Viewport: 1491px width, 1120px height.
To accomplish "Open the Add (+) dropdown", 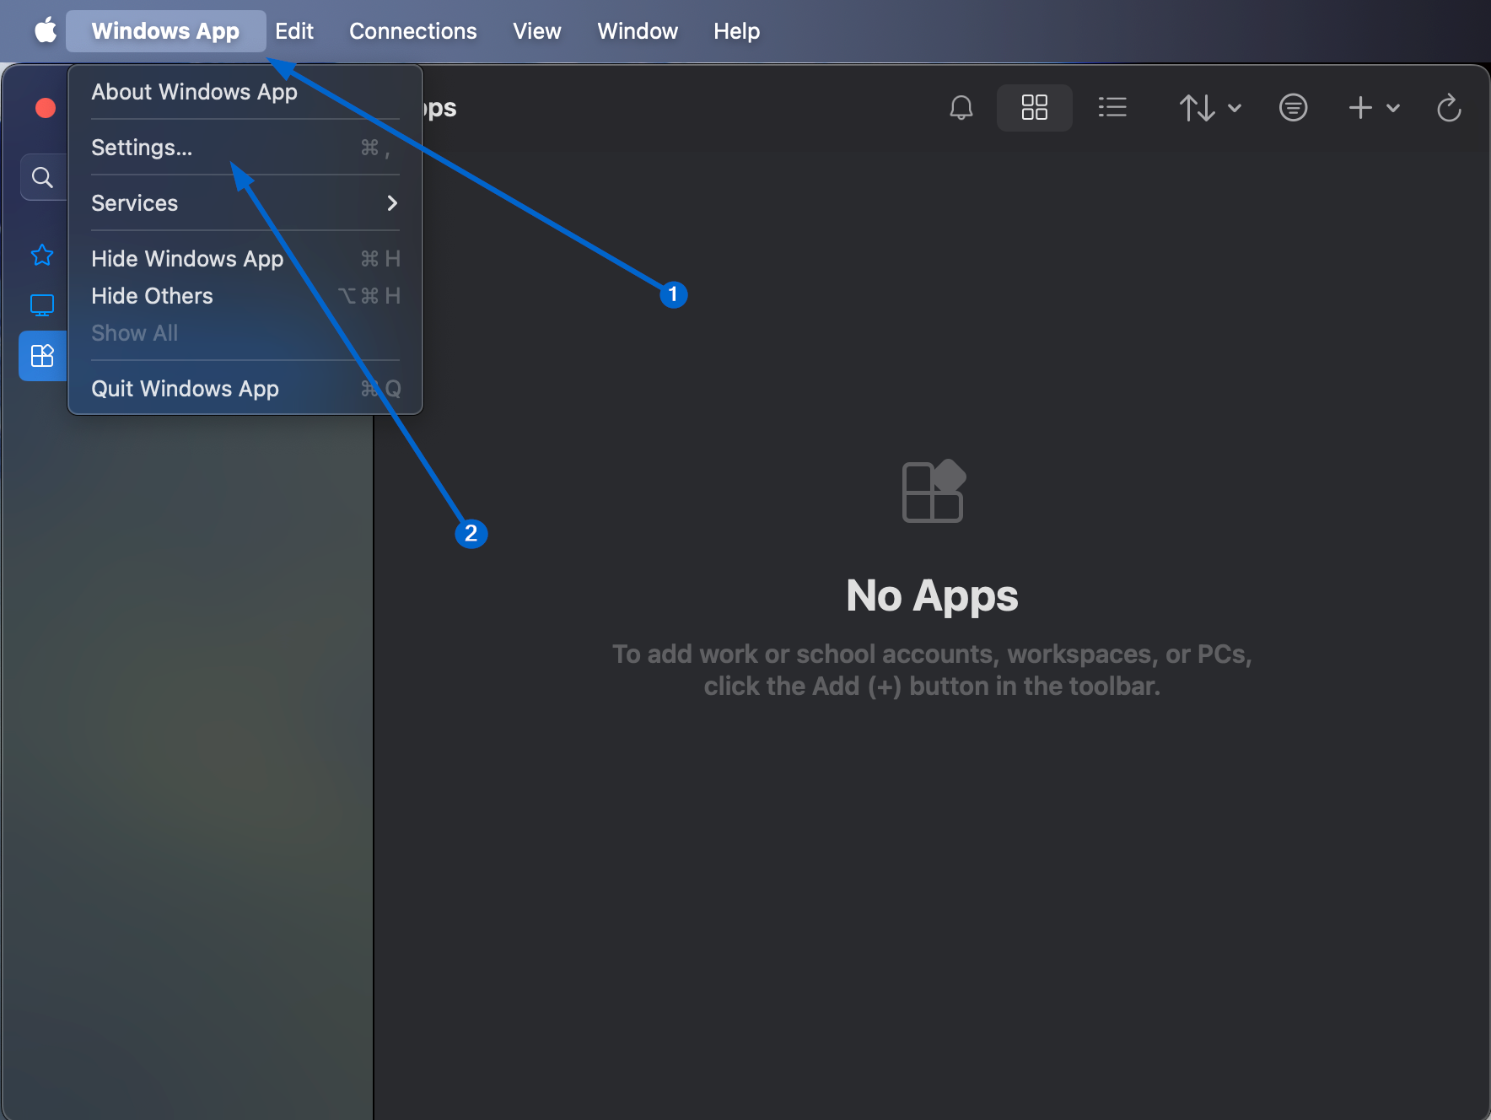I will (1374, 108).
